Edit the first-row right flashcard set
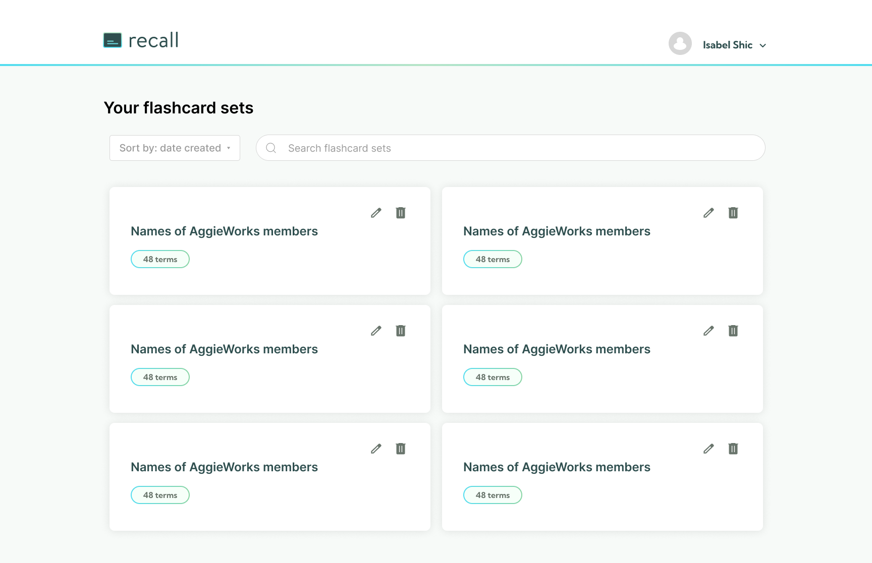872x563 pixels. pos(708,213)
